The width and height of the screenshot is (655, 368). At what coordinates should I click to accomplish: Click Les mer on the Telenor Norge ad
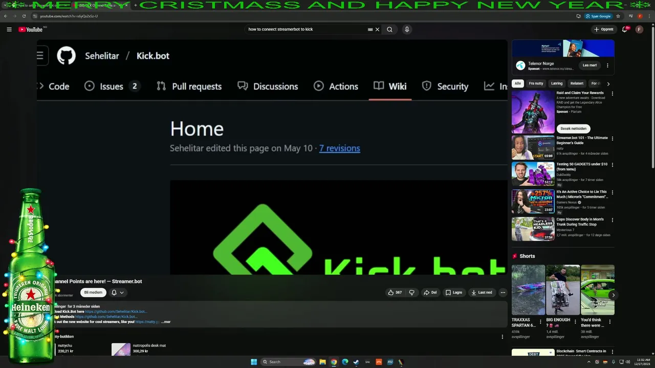point(589,65)
